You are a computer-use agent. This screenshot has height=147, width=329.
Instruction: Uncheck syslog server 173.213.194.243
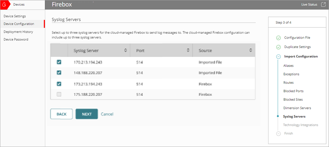pyautogui.click(x=59, y=84)
